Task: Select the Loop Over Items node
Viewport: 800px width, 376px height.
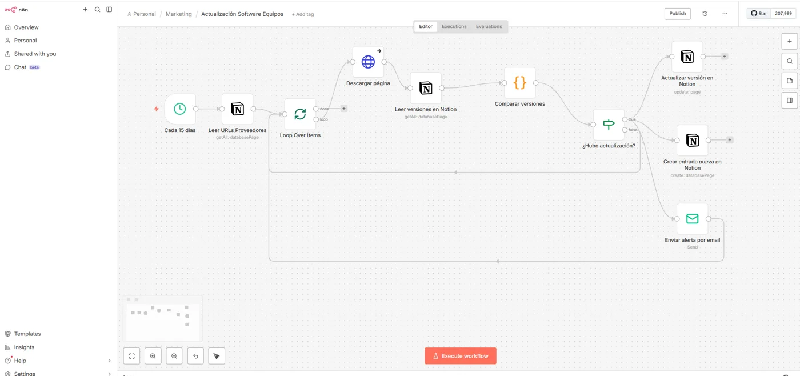Action: (x=300, y=114)
